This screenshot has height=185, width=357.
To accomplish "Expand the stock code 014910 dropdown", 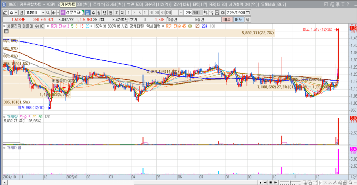I will (43, 13).
